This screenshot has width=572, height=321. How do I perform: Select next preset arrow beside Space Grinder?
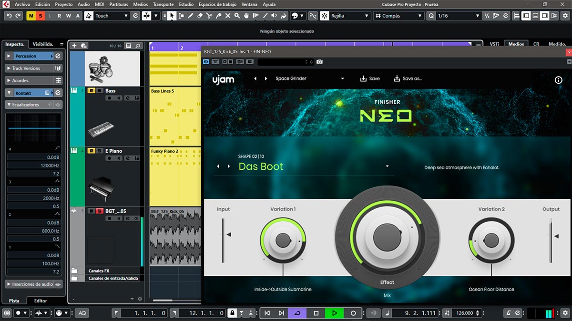266,79
